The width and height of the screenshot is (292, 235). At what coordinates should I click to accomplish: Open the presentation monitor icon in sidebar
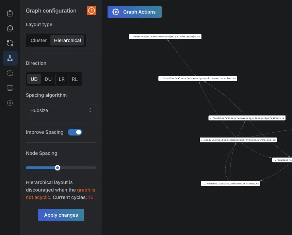(x=10, y=88)
